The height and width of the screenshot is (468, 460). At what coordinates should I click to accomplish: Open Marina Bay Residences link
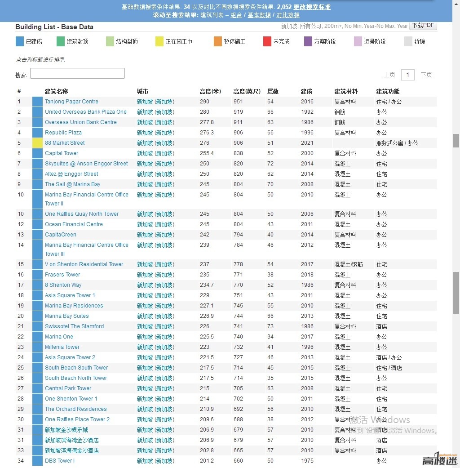[74, 306]
